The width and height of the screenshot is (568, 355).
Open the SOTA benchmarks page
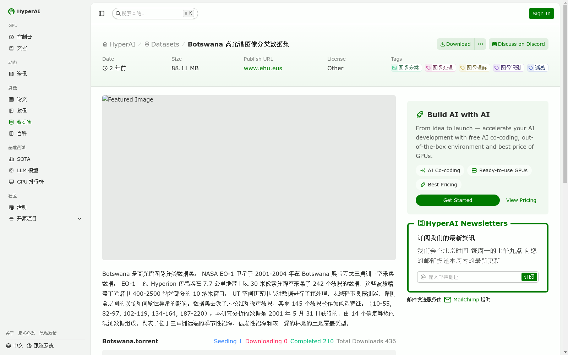45,159
